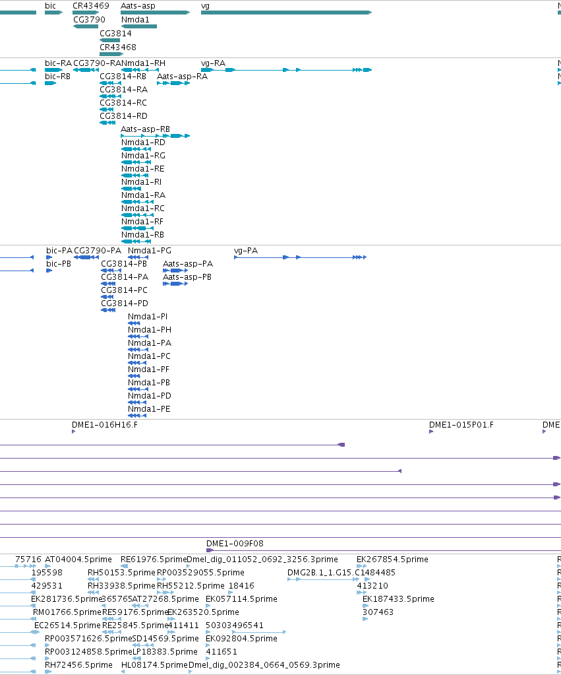Select the CG3814-RC transcript
Screen dimensions: 561x675
107,110
